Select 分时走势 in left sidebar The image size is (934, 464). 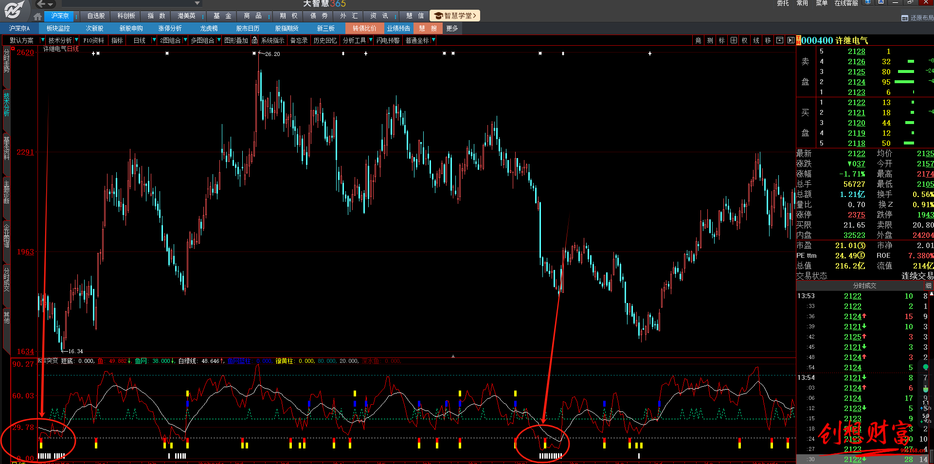point(6,60)
